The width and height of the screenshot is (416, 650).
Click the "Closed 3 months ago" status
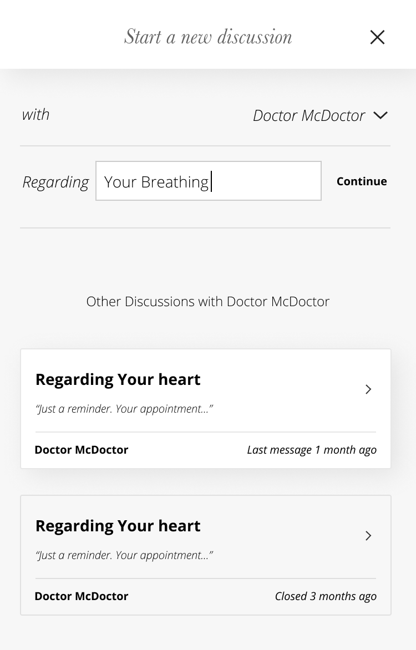[x=326, y=596]
